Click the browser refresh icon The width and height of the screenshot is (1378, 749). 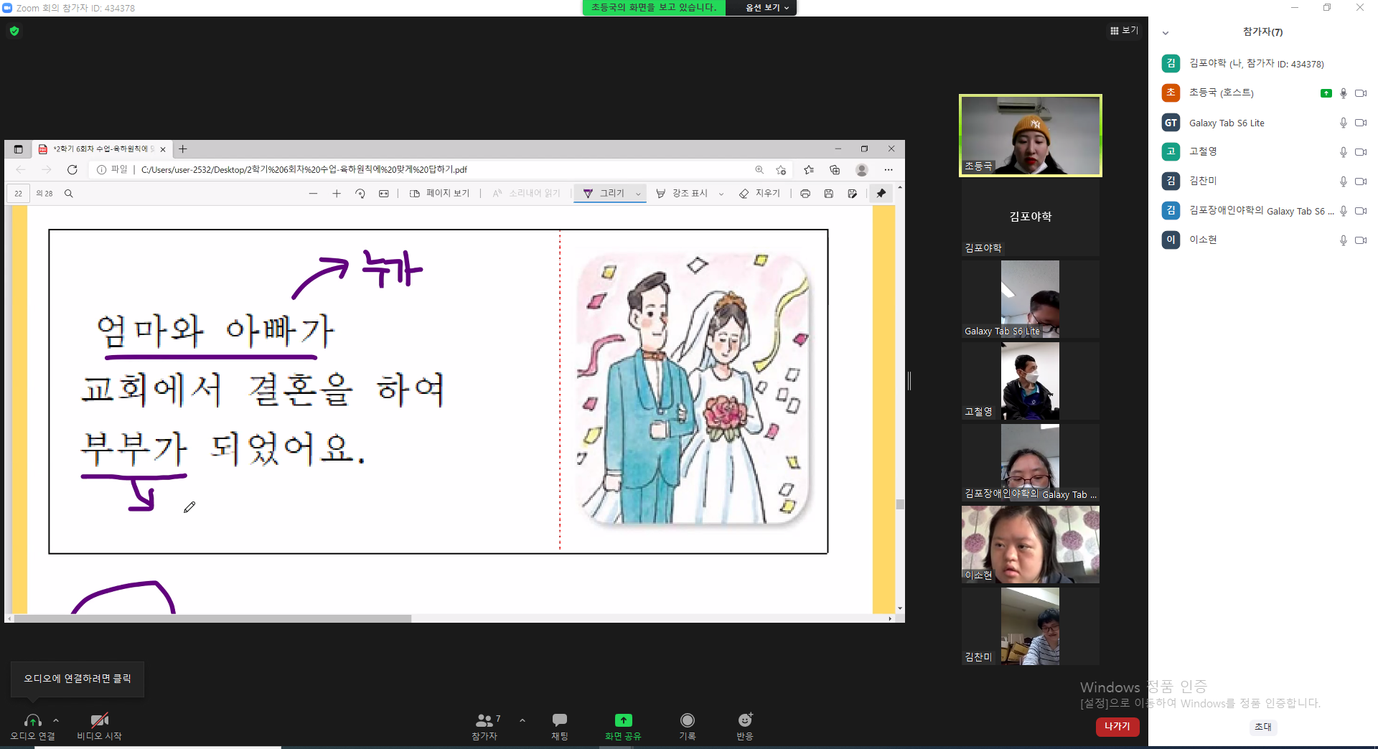pyautogui.click(x=72, y=170)
